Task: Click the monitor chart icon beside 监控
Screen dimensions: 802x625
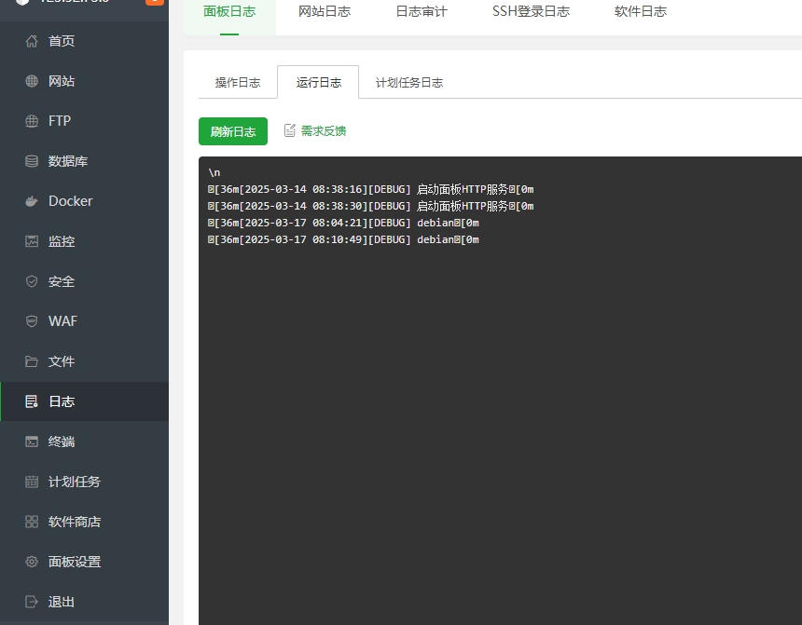Action: pos(32,241)
